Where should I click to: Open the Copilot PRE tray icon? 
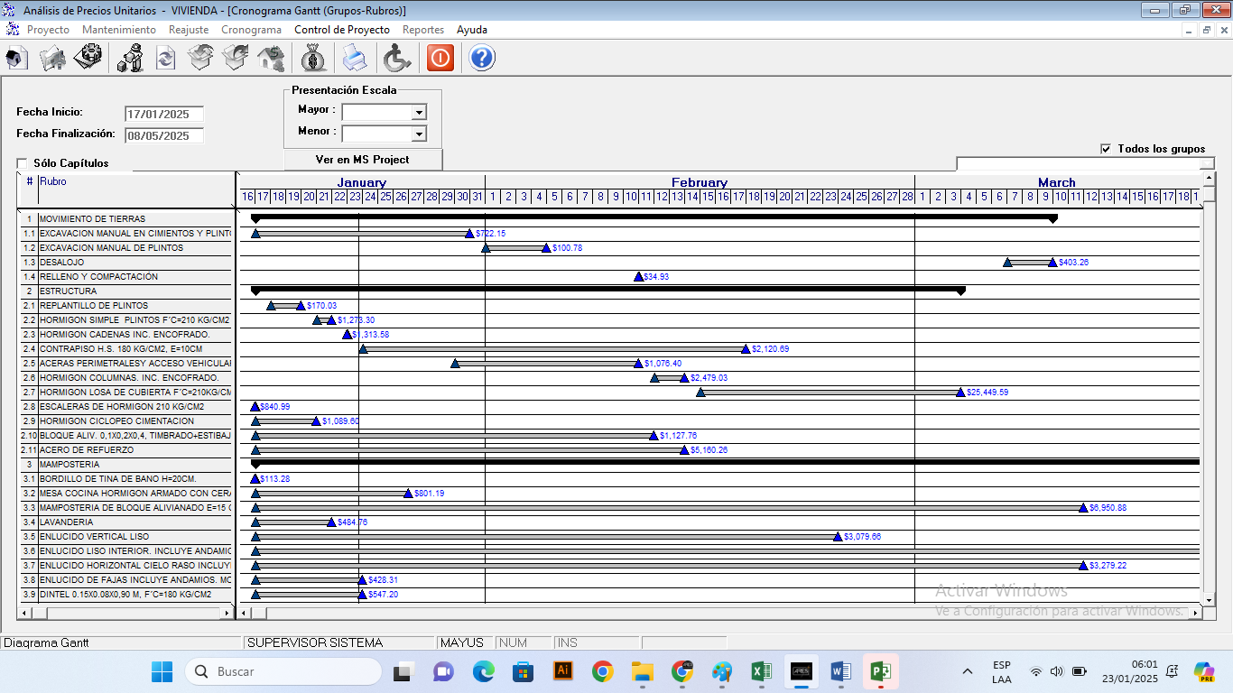[x=1203, y=671]
